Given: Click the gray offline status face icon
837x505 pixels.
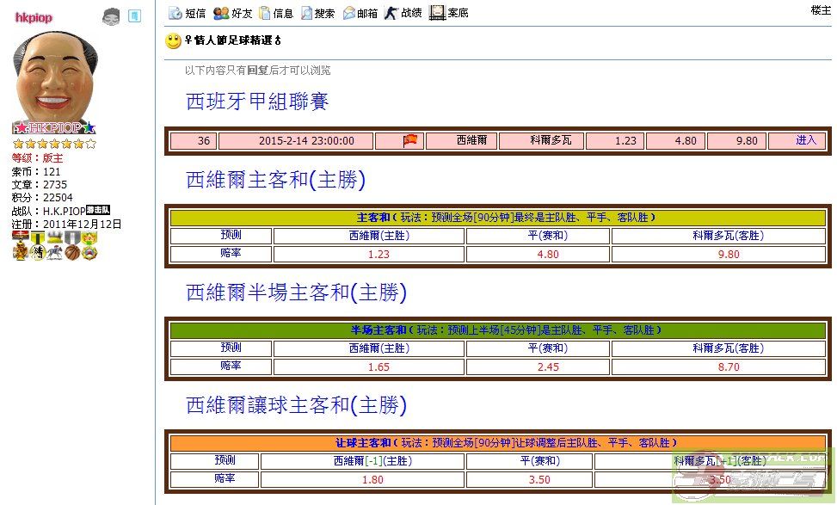Looking at the screenshot, I should click(111, 16).
